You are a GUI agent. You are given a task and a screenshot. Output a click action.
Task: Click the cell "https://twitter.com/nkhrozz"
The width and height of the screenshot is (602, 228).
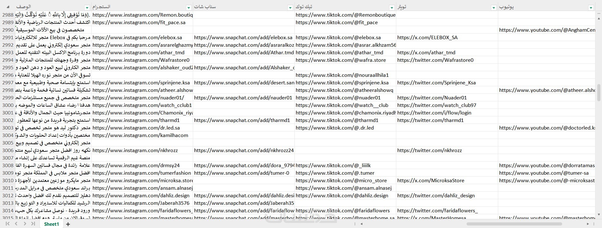pyautogui.click(x=447, y=151)
